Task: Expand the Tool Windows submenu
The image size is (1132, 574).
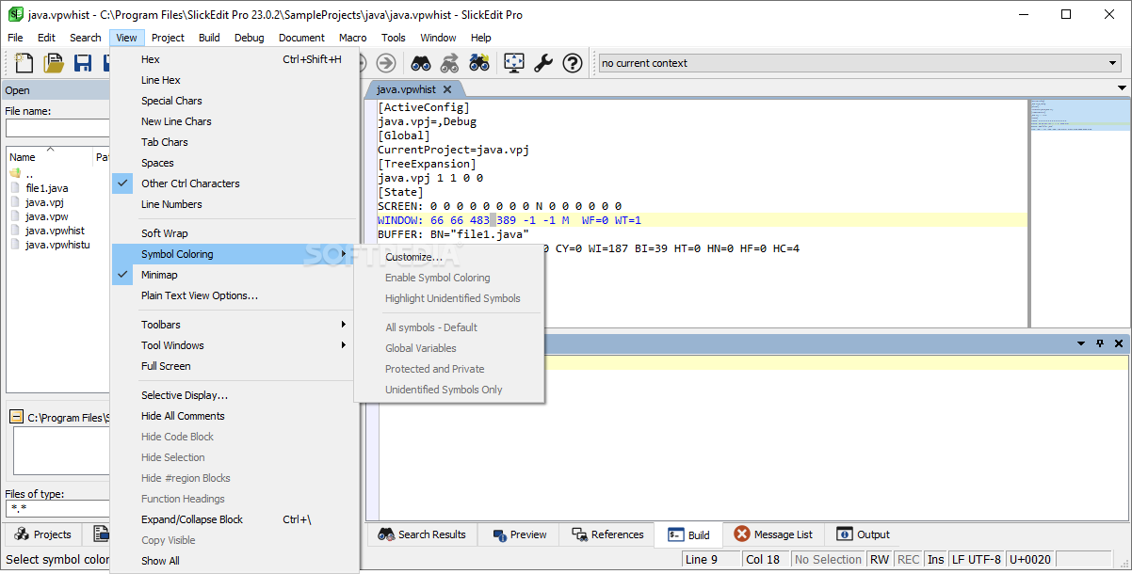Action: tap(235, 345)
